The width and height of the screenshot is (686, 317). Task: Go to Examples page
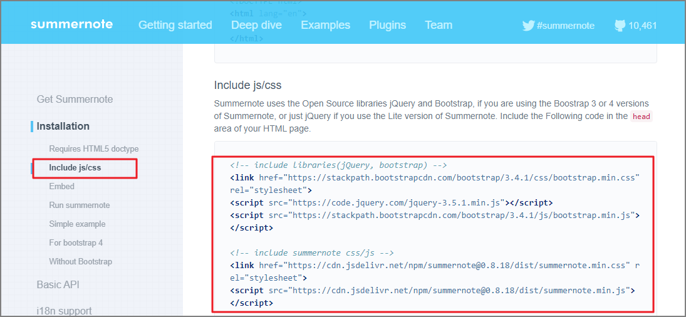click(326, 25)
